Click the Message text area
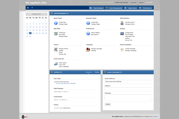 128,98
